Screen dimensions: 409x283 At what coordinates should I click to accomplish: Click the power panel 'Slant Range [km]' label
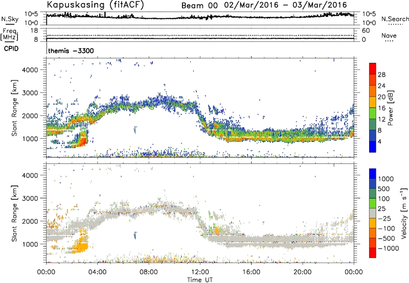(14, 108)
